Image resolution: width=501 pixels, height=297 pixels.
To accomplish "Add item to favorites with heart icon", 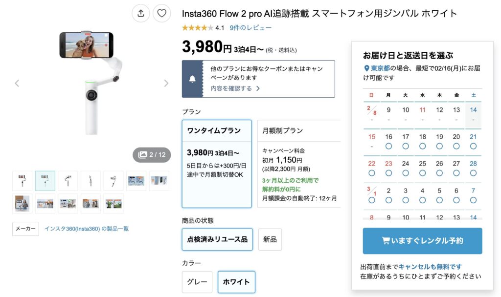I will point(162,13).
